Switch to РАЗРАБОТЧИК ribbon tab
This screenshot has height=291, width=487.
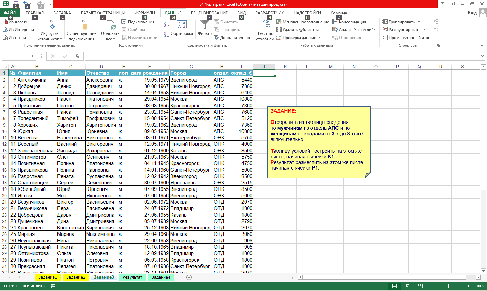pyautogui.click(x=270, y=13)
